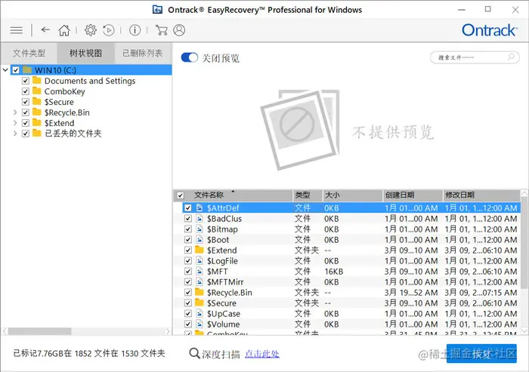Open the hamburger menu icon

(x=16, y=30)
